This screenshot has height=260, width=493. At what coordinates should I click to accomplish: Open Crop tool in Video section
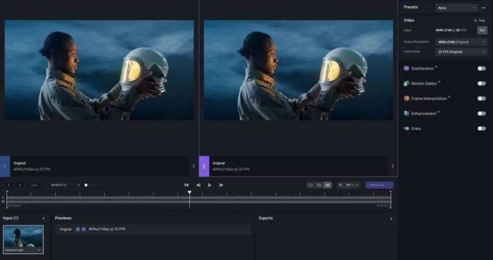pyautogui.click(x=480, y=21)
